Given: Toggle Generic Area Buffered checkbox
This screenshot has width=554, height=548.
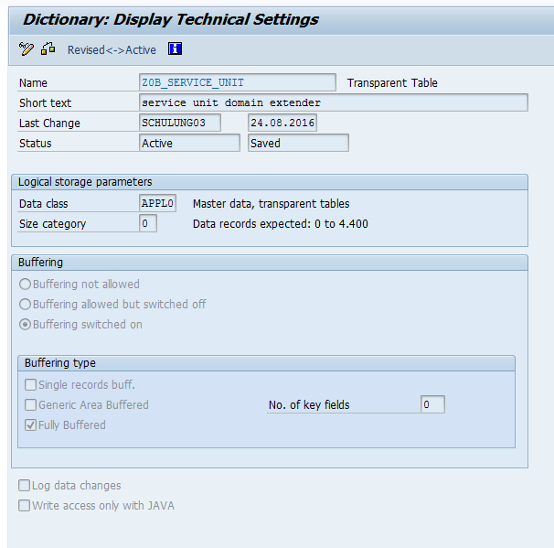Looking at the screenshot, I should (31, 405).
